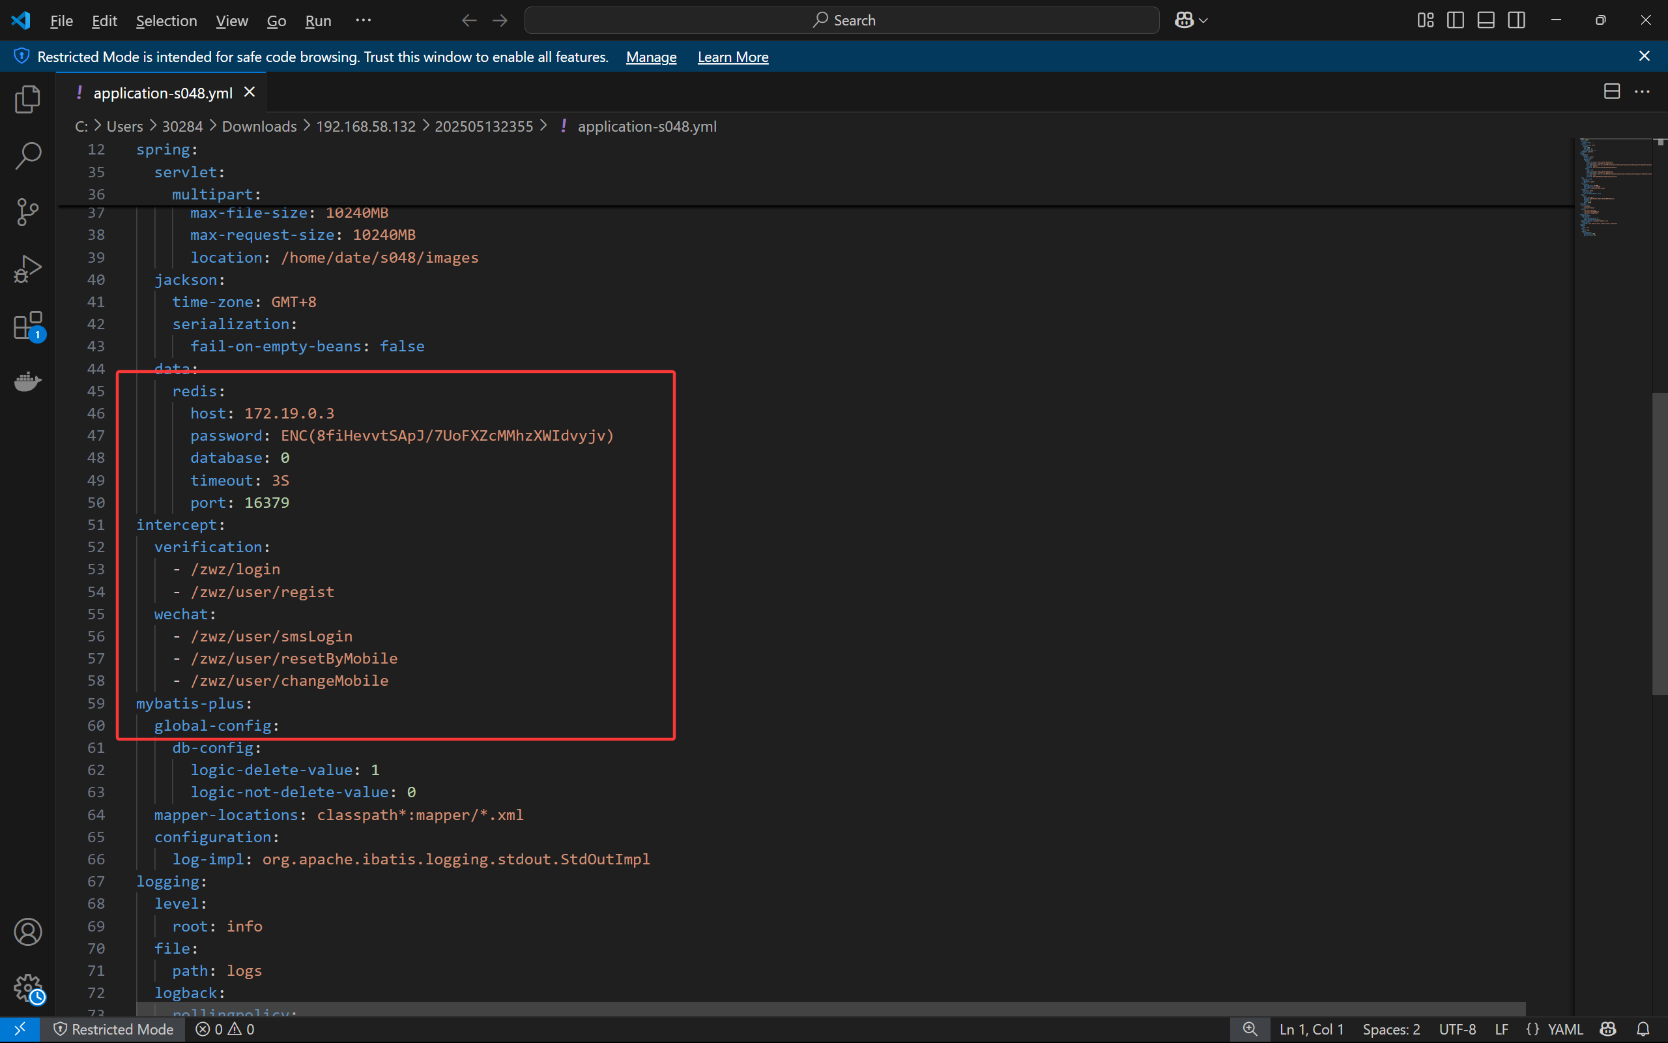1668x1043 pixels.
Task: Toggle the secondary side bar layout button
Action: click(1516, 20)
